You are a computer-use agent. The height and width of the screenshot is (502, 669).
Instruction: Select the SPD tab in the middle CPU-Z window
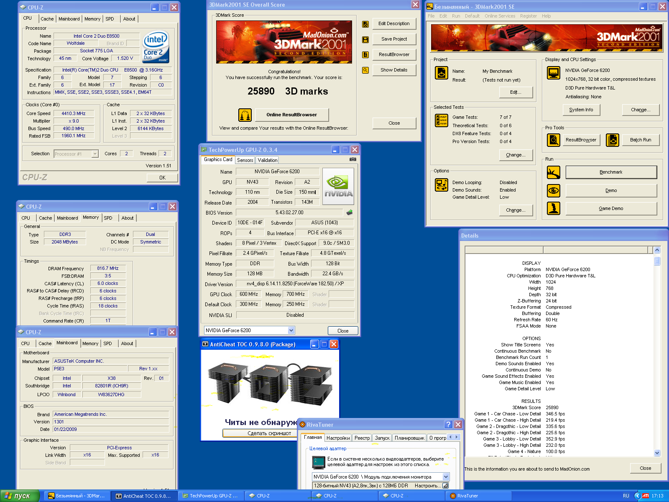[x=108, y=218]
